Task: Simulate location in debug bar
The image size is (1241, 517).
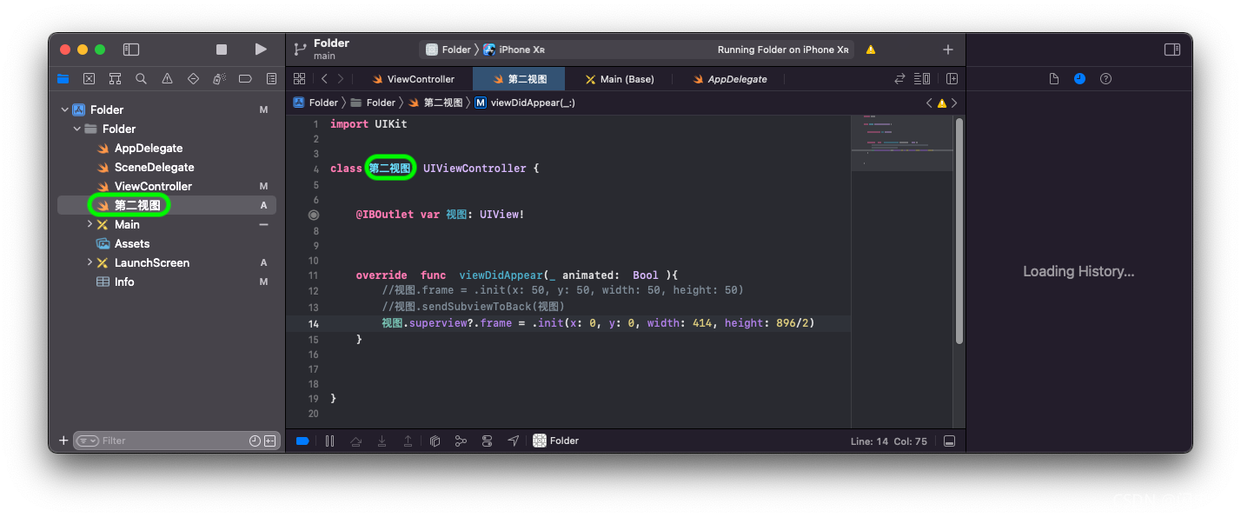Action: (x=514, y=441)
